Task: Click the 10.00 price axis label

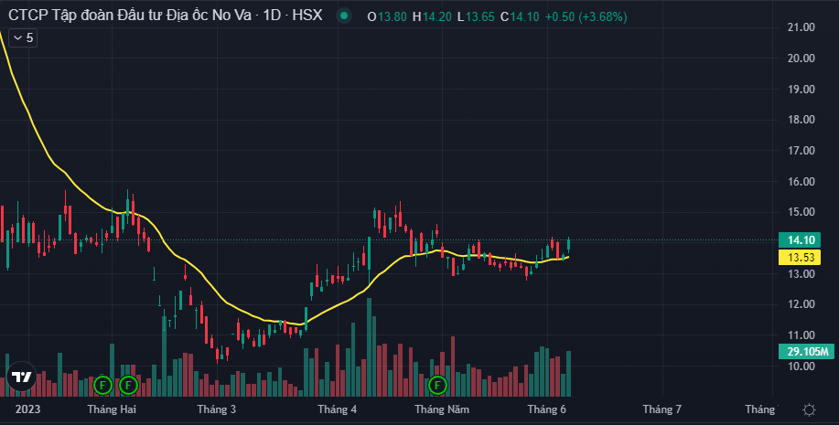Action: tap(801, 367)
